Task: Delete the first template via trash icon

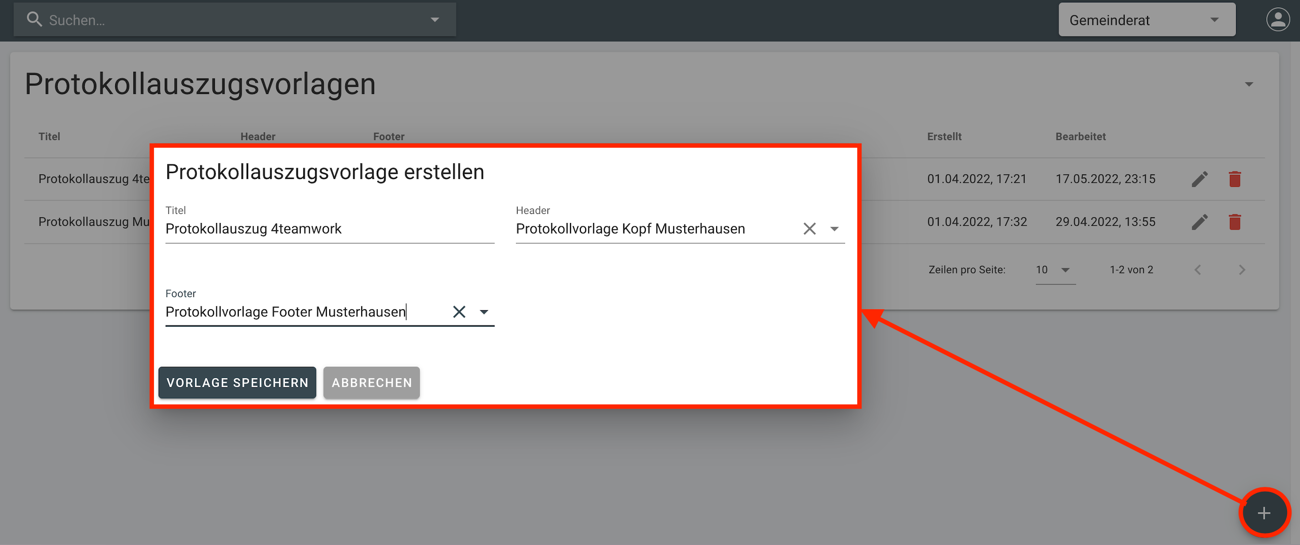Action: coord(1234,179)
